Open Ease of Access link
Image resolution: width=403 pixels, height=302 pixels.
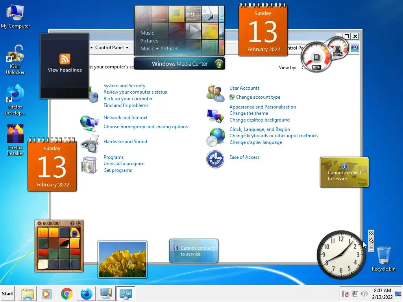(244, 157)
